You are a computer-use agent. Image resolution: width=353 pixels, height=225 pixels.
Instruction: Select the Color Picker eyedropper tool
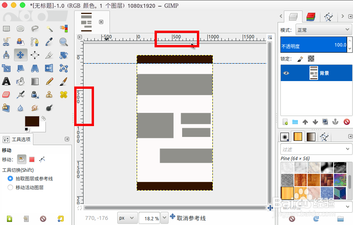click(49, 42)
